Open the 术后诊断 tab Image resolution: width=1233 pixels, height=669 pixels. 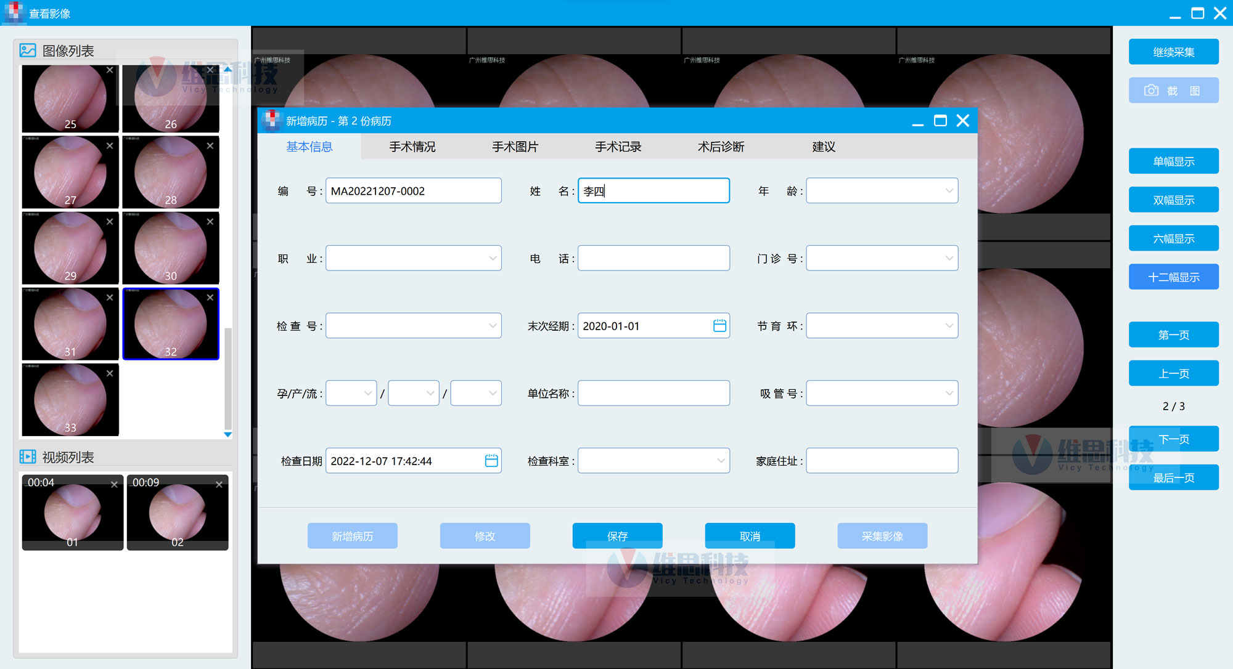click(721, 147)
